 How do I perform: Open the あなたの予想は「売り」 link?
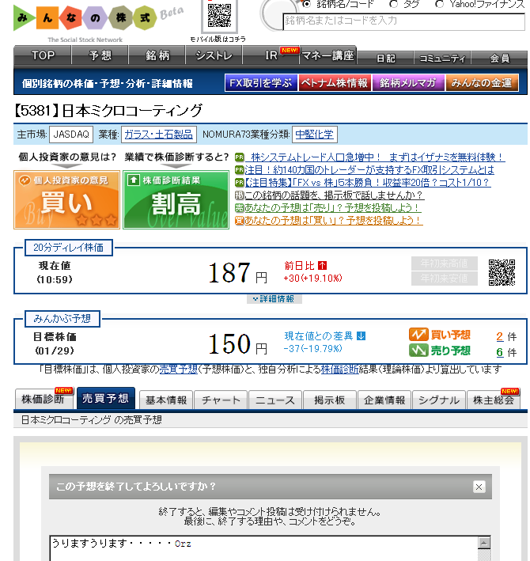[x=333, y=208]
